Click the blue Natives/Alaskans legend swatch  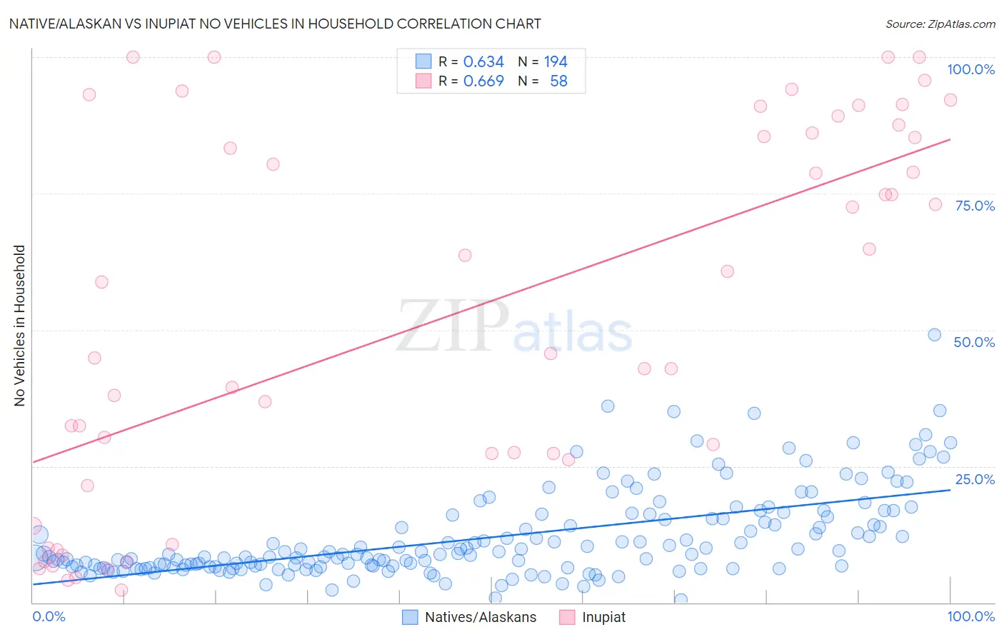(x=410, y=617)
